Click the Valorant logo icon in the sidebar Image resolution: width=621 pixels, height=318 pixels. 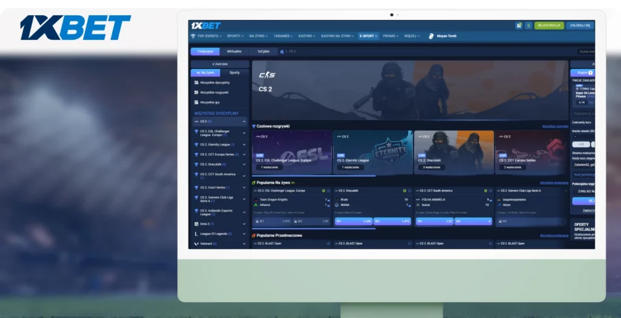(196, 243)
